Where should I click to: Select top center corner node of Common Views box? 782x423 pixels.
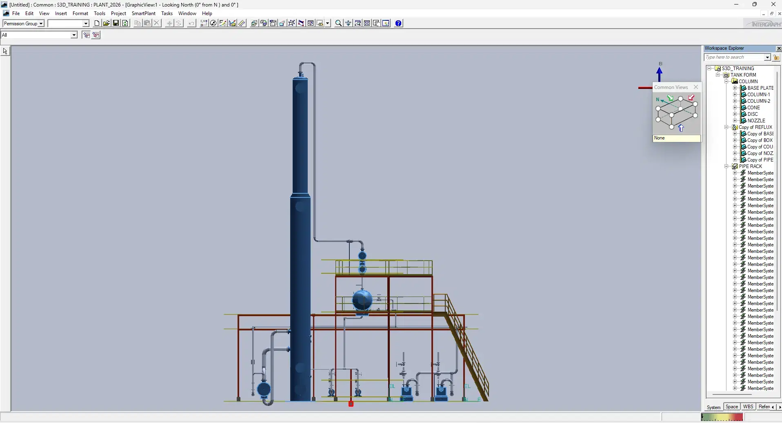680,99
